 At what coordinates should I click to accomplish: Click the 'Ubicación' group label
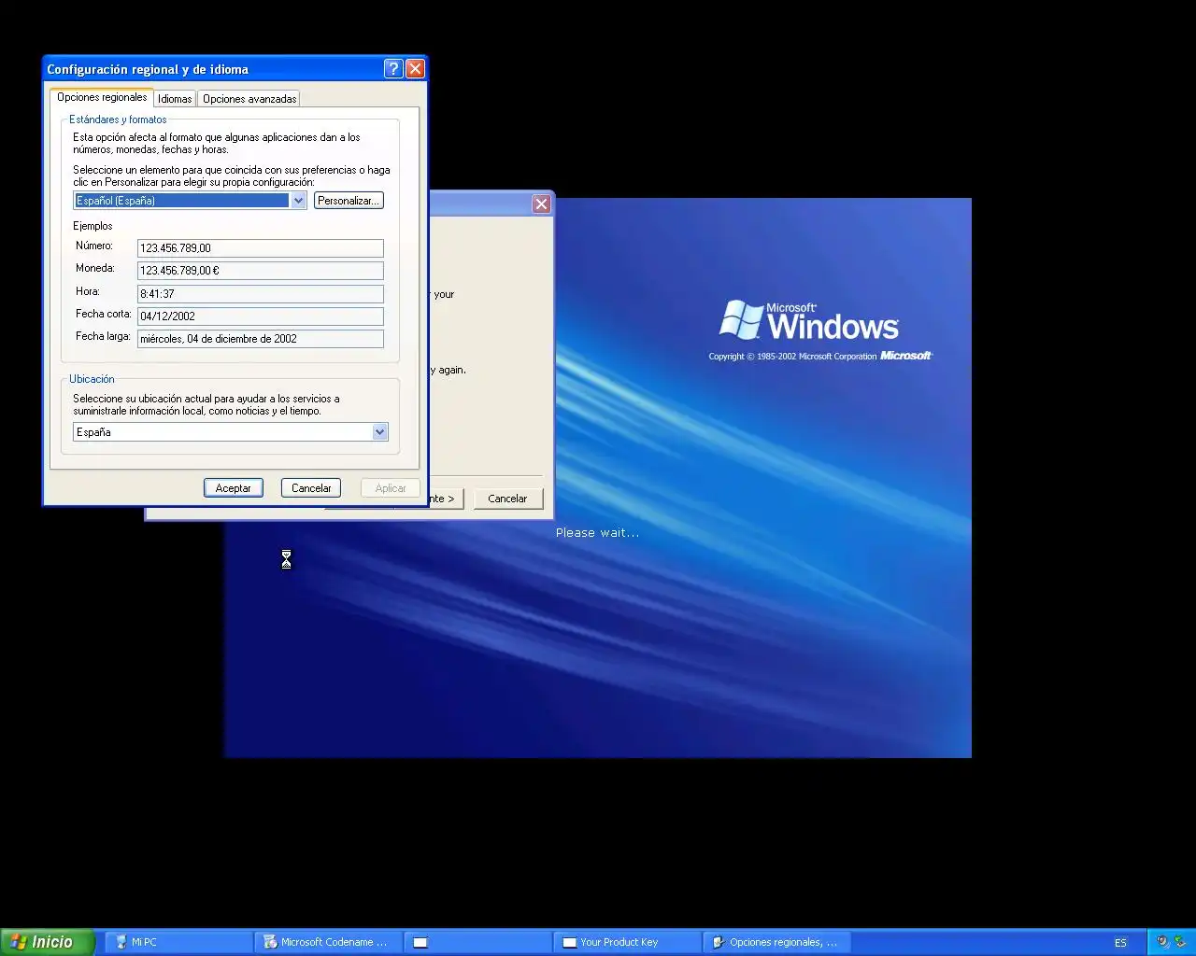[x=92, y=379]
